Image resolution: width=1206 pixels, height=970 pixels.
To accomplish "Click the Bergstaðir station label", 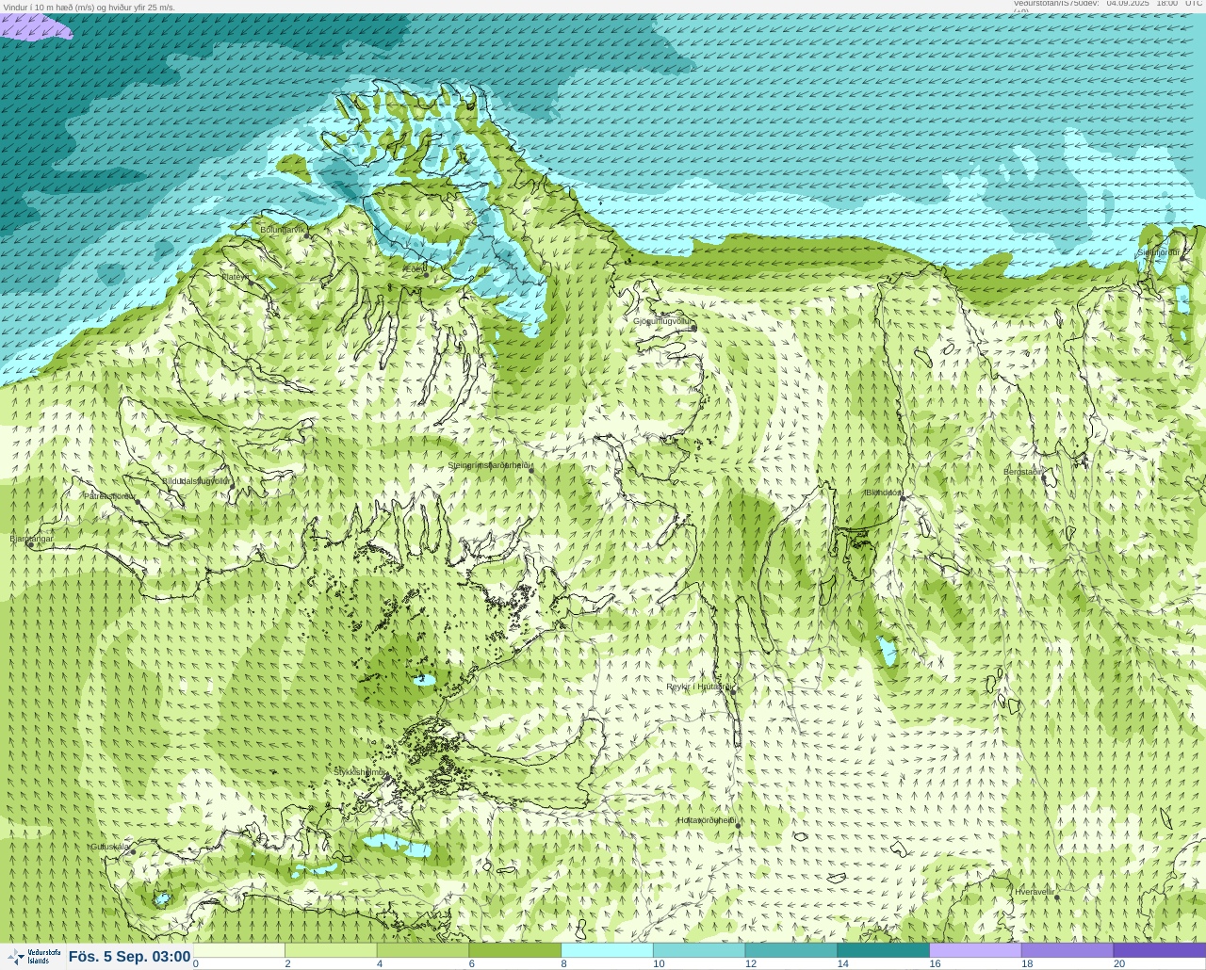I will click(1024, 471).
